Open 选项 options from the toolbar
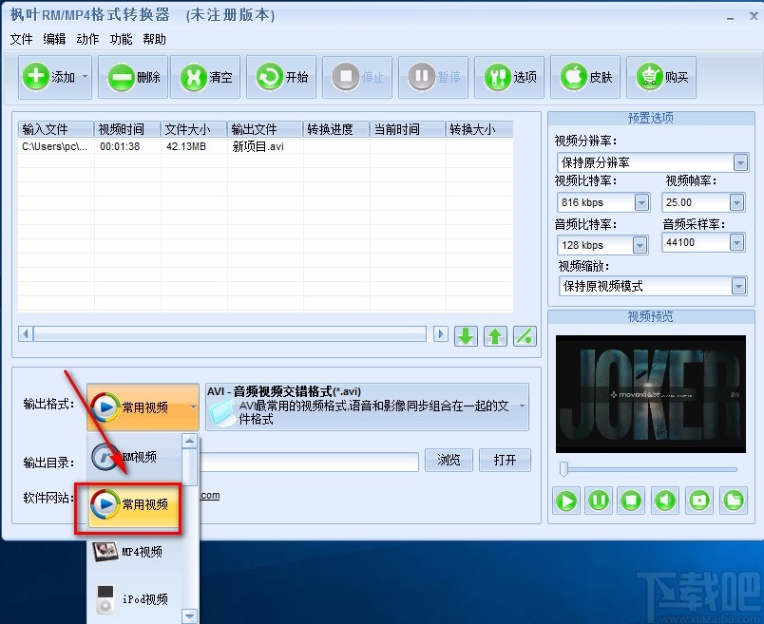This screenshot has width=764, height=624. click(x=509, y=77)
